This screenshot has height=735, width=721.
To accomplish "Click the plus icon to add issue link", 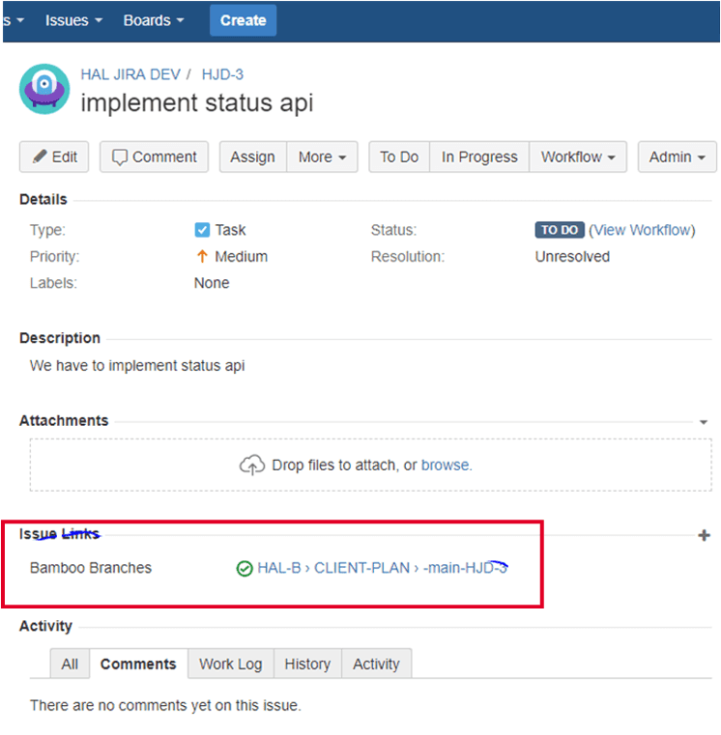I will pyautogui.click(x=704, y=535).
